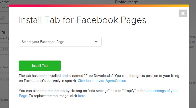Click the 'here' link to replace tab image
This screenshot has width=196, height=108.
[81, 96]
